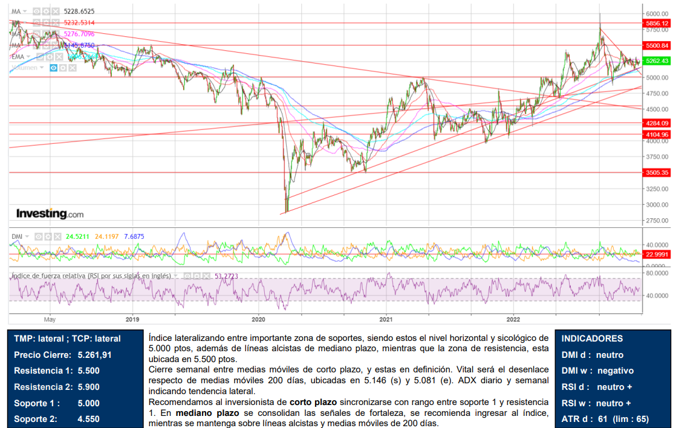Expand the top MA legend dropdown arrow
Viewport: 676px width, 428px height.
26,11
